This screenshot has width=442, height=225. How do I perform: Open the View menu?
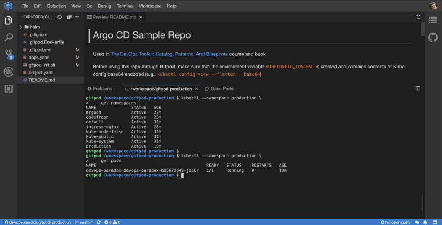76,6
